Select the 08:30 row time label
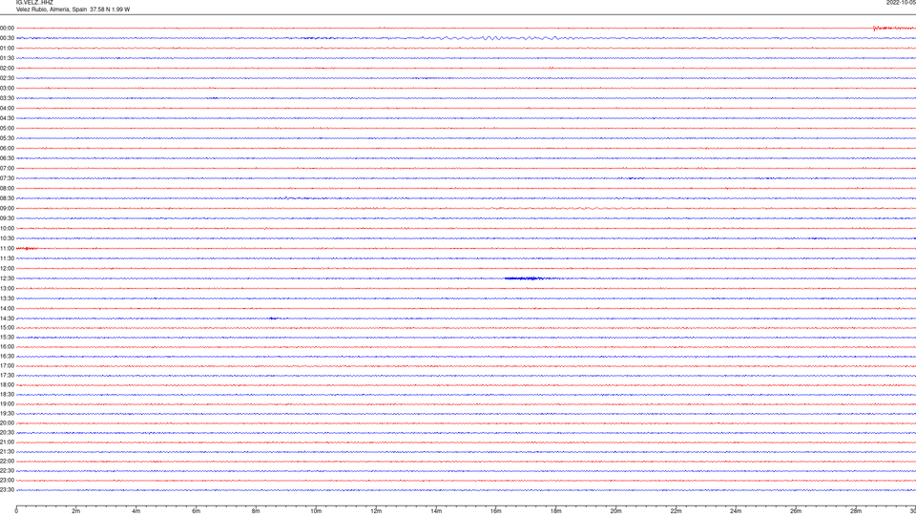 click(7, 198)
